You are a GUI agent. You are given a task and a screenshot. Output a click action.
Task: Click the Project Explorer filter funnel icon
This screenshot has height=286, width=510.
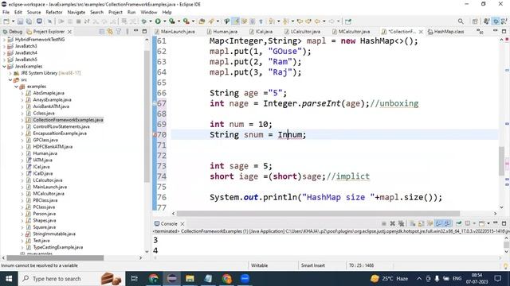click(119, 32)
